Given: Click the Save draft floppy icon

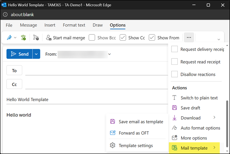Looking at the screenshot, I should (174, 108).
